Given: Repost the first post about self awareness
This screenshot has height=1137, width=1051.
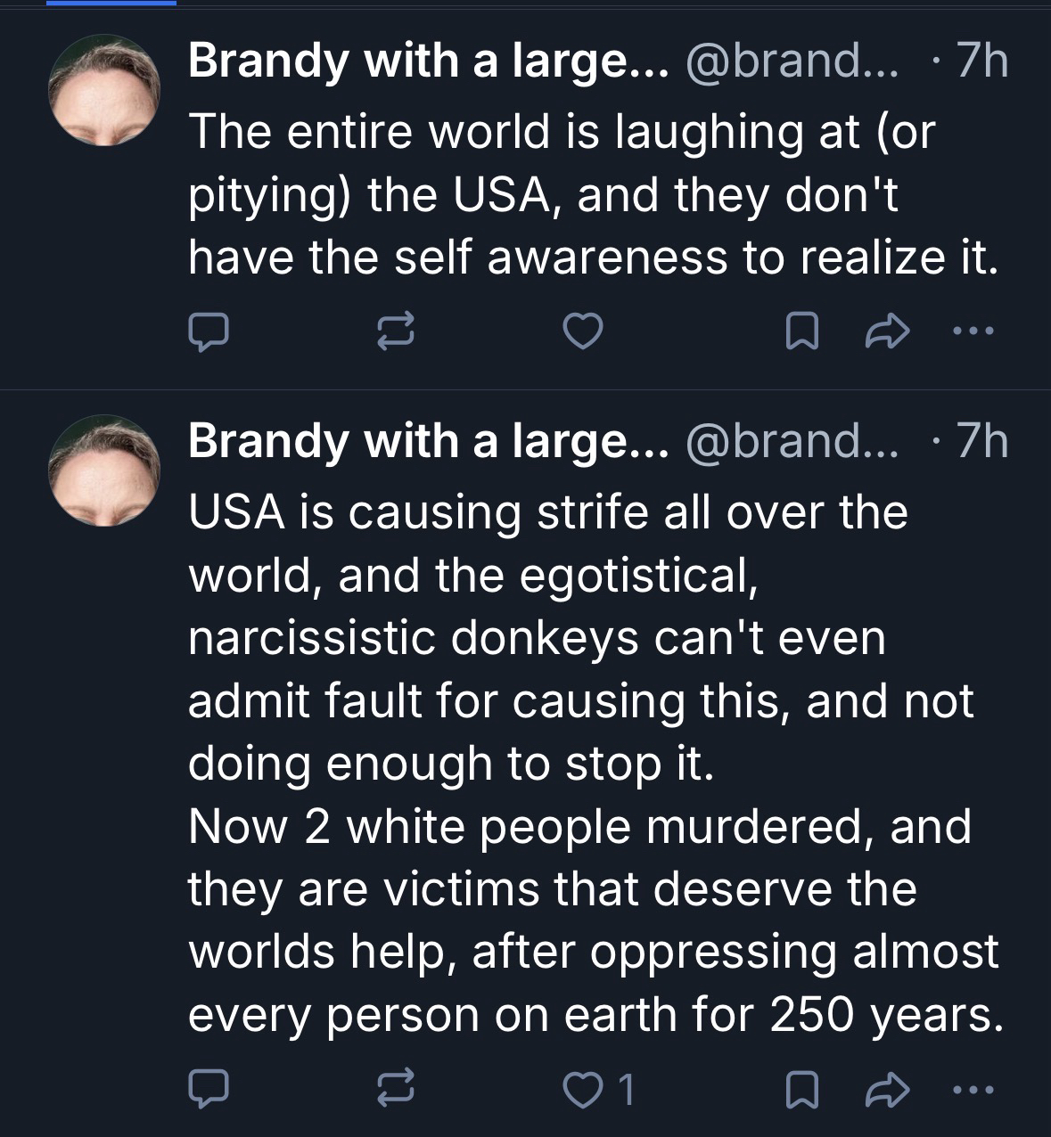Looking at the screenshot, I should point(396,331).
